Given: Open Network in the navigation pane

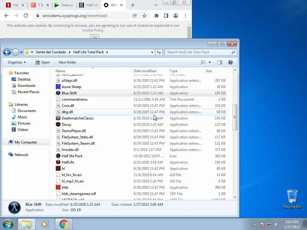Looking at the screenshot, I should point(21,155).
